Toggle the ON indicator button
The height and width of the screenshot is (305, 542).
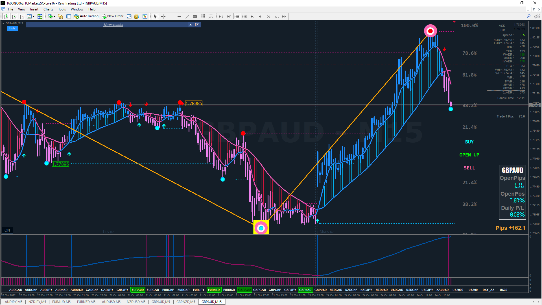coord(7,230)
